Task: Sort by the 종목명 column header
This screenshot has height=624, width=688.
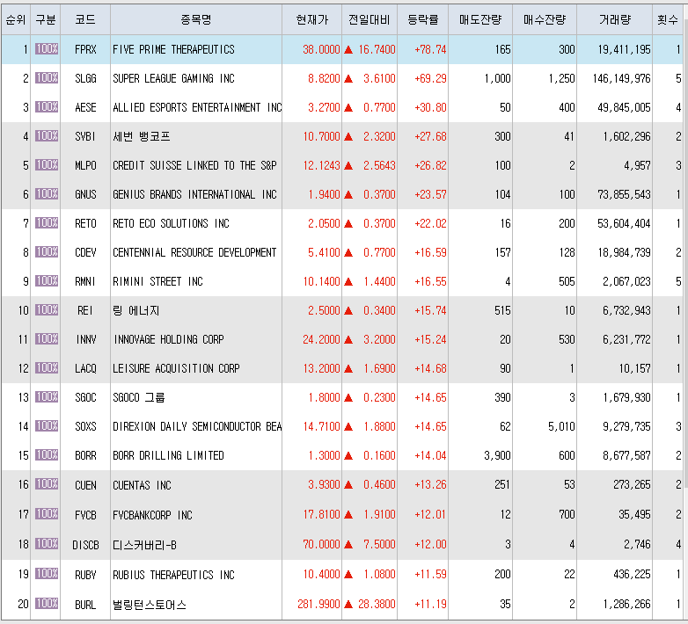Action: click(x=196, y=19)
